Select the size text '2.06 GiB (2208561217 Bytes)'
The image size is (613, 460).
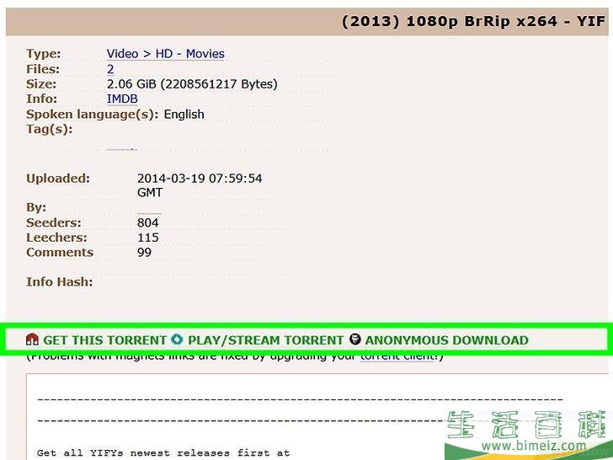pos(192,84)
